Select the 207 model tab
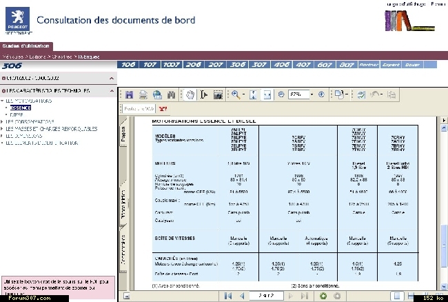This screenshot has height=302, width=448. click(216, 65)
